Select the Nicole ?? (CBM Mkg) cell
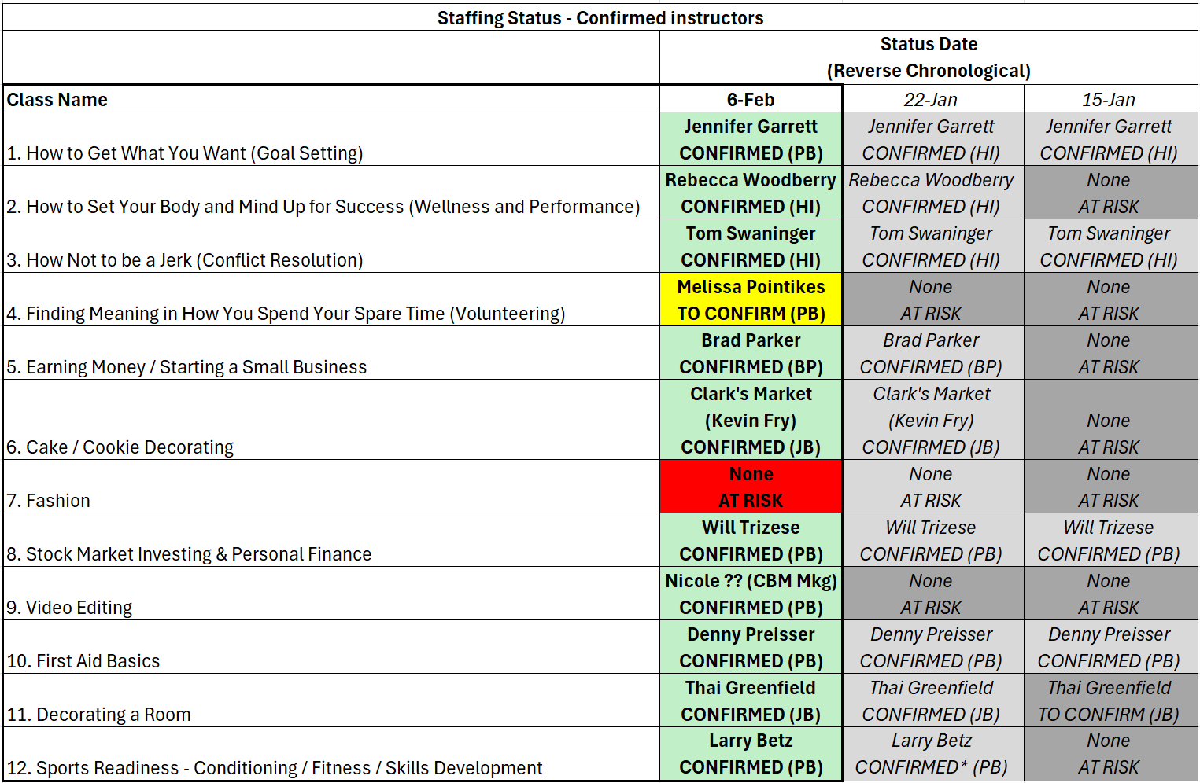This screenshot has width=1200, height=783. point(751,594)
